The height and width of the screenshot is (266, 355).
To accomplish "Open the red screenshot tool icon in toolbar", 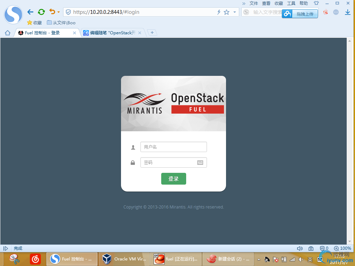I will click(x=326, y=12).
